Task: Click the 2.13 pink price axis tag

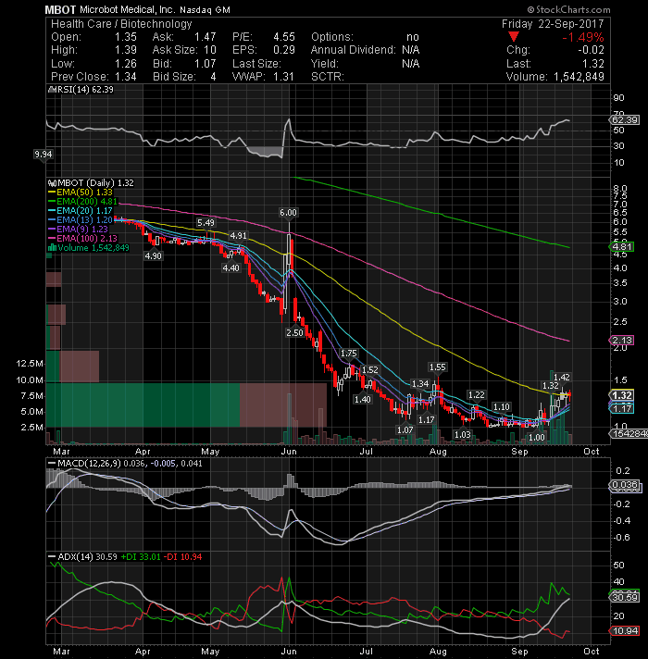Action: pyautogui.click(x=622, y=340)
